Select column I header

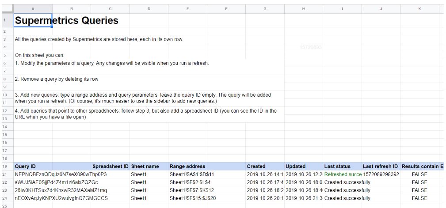[343, 9]
